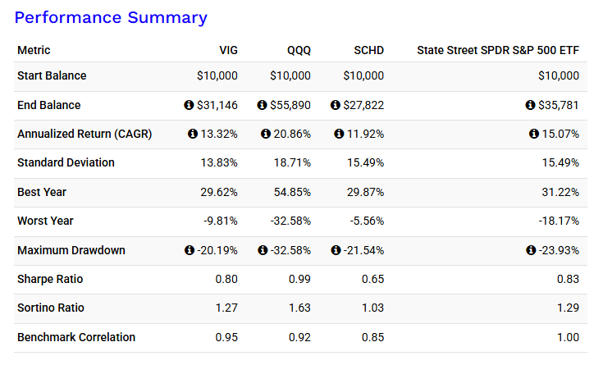Open info icon next to VIG CAGR 13.32%
This screenshot has width=603, height=365.
point(192,134)
